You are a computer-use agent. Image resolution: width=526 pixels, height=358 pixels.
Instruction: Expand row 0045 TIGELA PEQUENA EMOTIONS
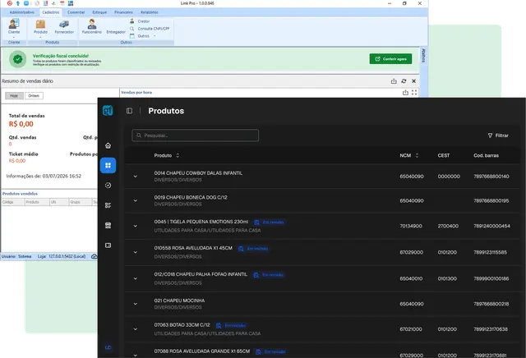tap(135, 226)
